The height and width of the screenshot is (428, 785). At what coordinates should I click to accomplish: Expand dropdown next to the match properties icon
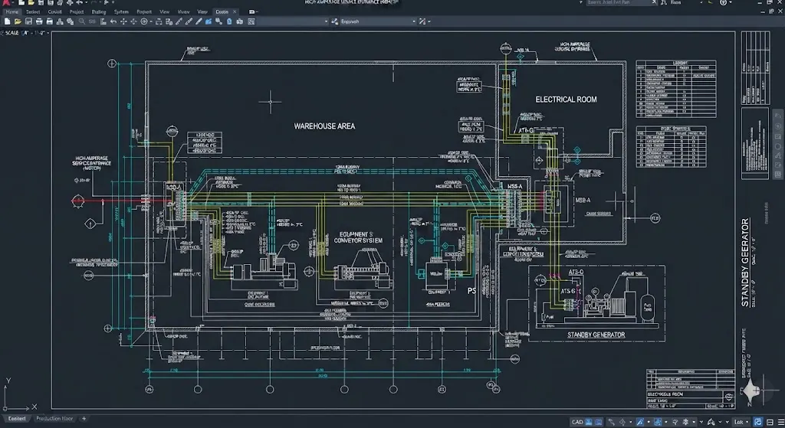pyautogui.click(x=429, y=21)
